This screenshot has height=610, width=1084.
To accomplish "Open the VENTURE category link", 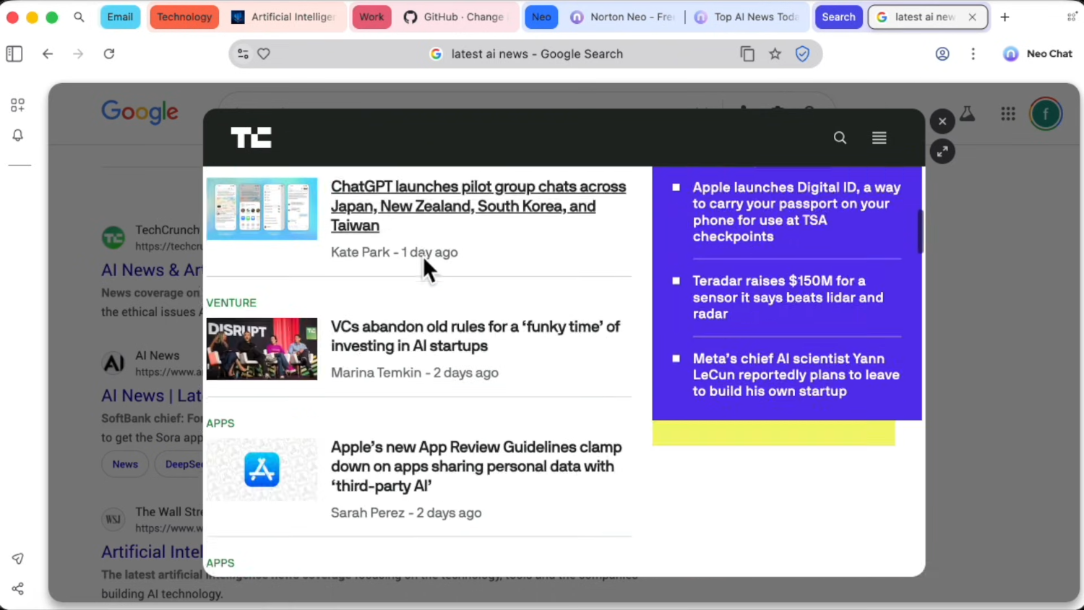I will point(231,303).
